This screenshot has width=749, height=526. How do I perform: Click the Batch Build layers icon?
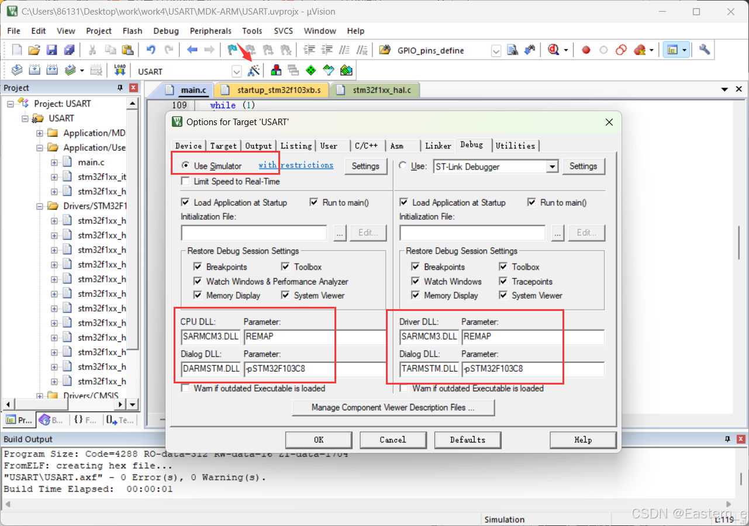[x=71, y=71]
